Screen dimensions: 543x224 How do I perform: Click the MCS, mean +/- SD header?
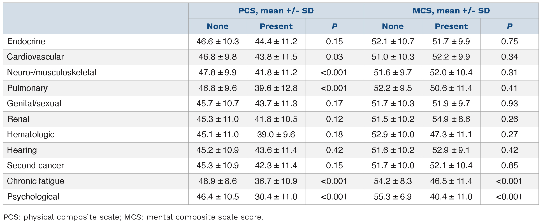[451, 11]
